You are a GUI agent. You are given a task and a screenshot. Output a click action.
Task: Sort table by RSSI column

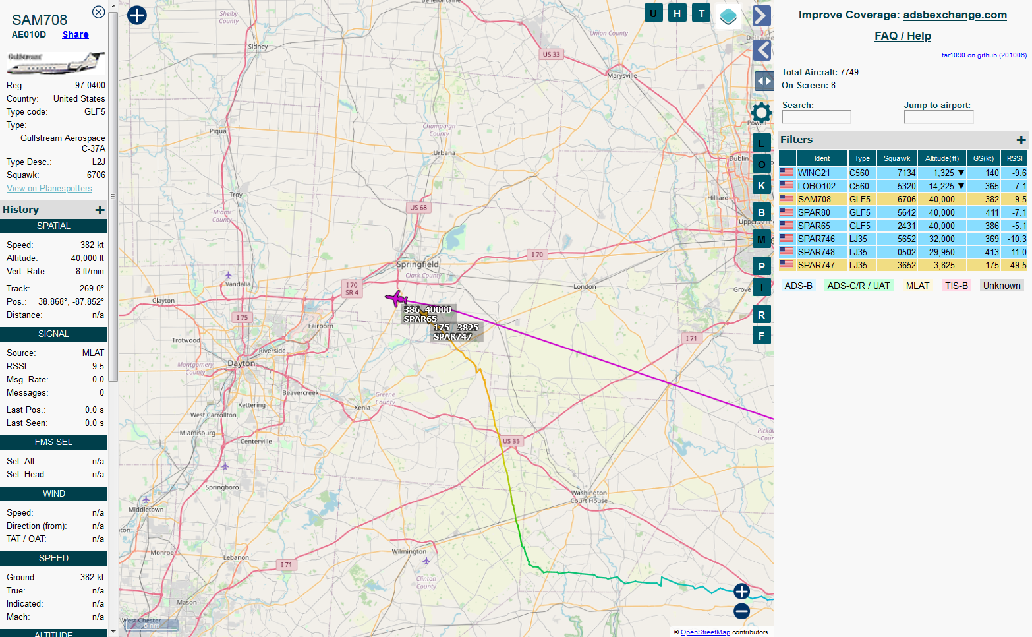coord(1015,158)
